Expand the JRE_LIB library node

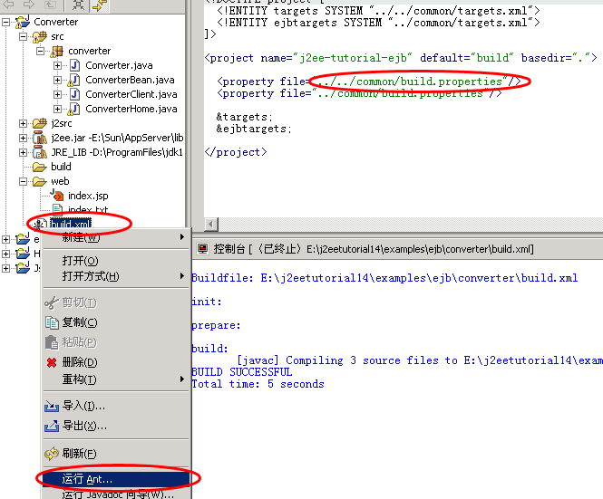tap(23, 152)
